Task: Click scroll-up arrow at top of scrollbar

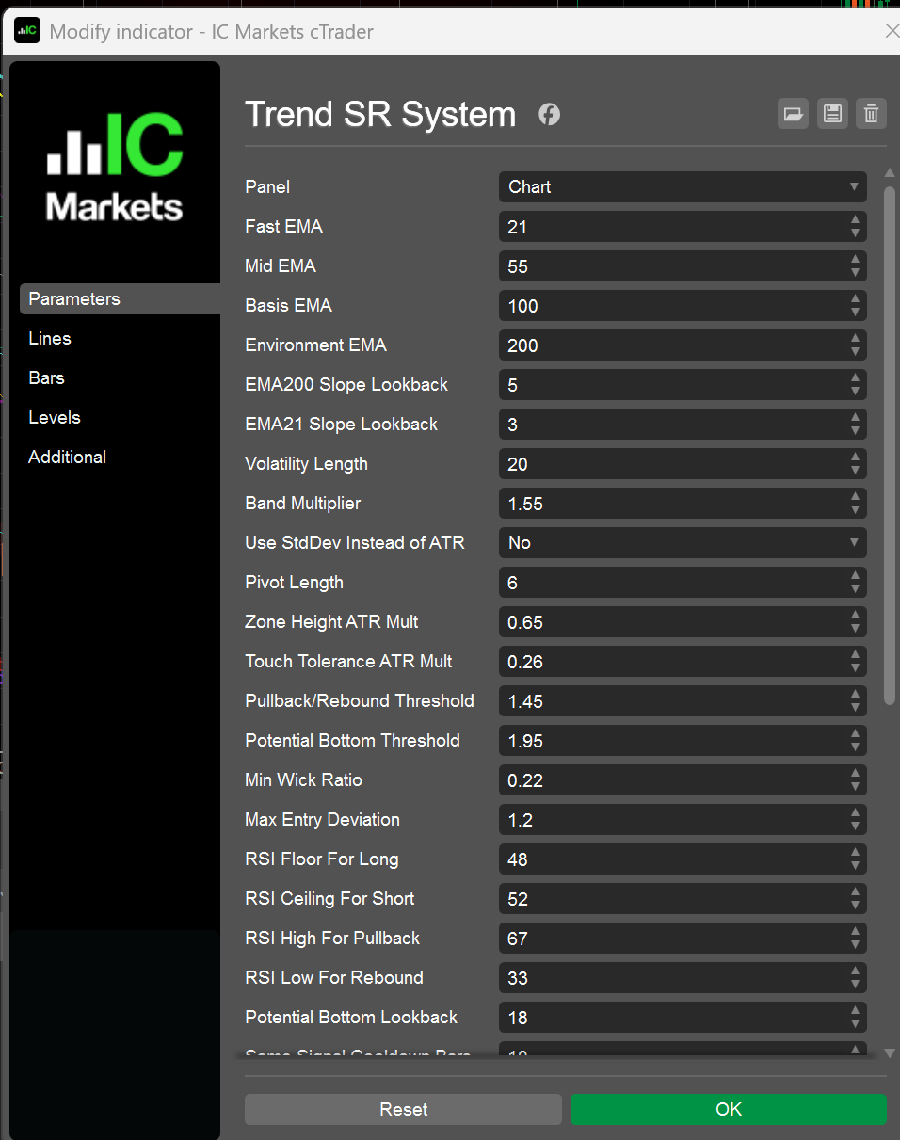Action: pos(890,173)
